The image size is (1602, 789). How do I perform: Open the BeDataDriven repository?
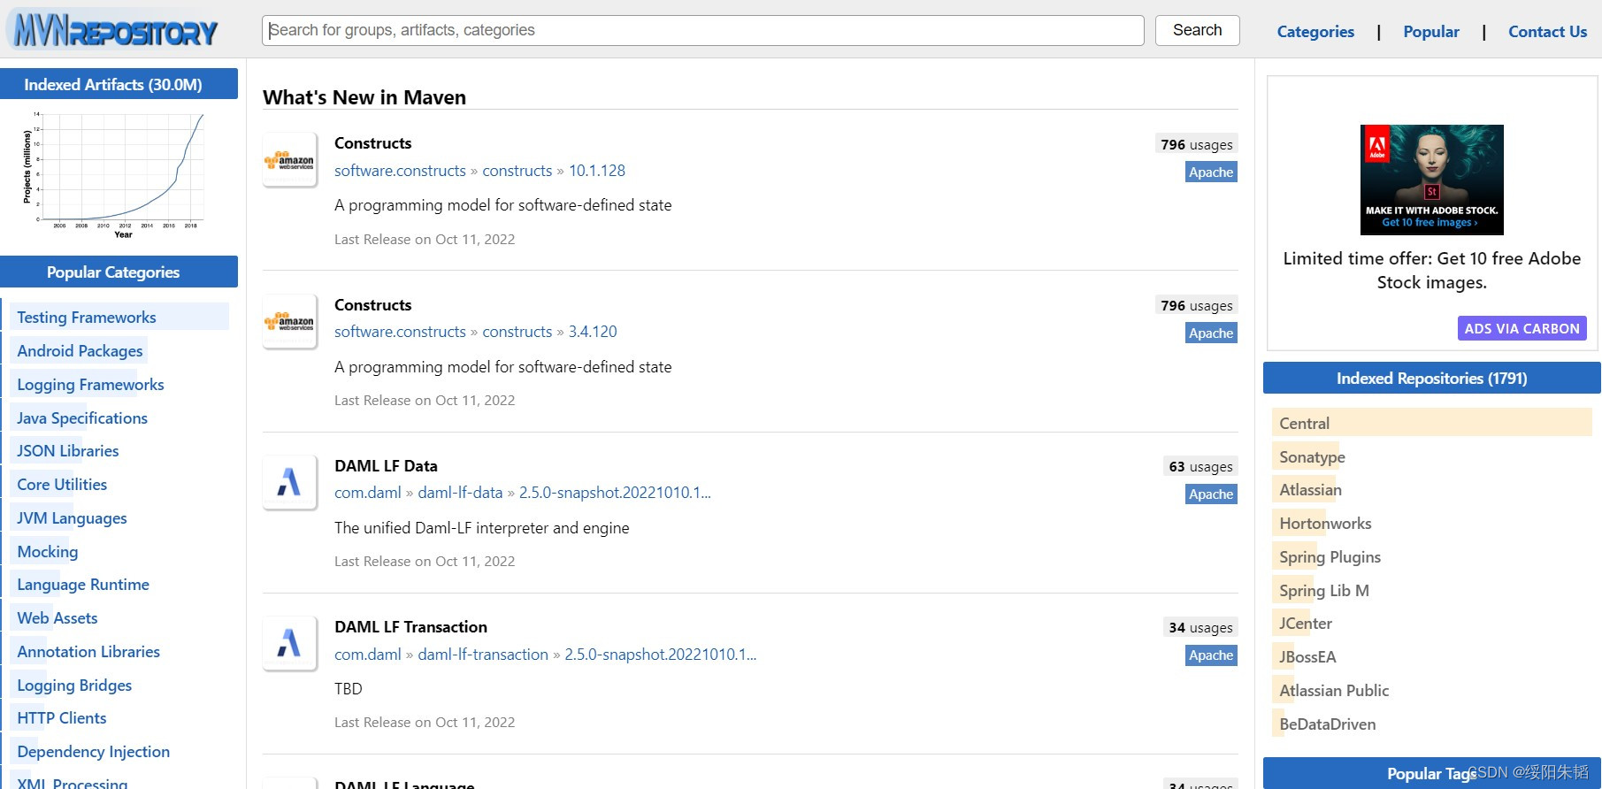point(1327,724)
